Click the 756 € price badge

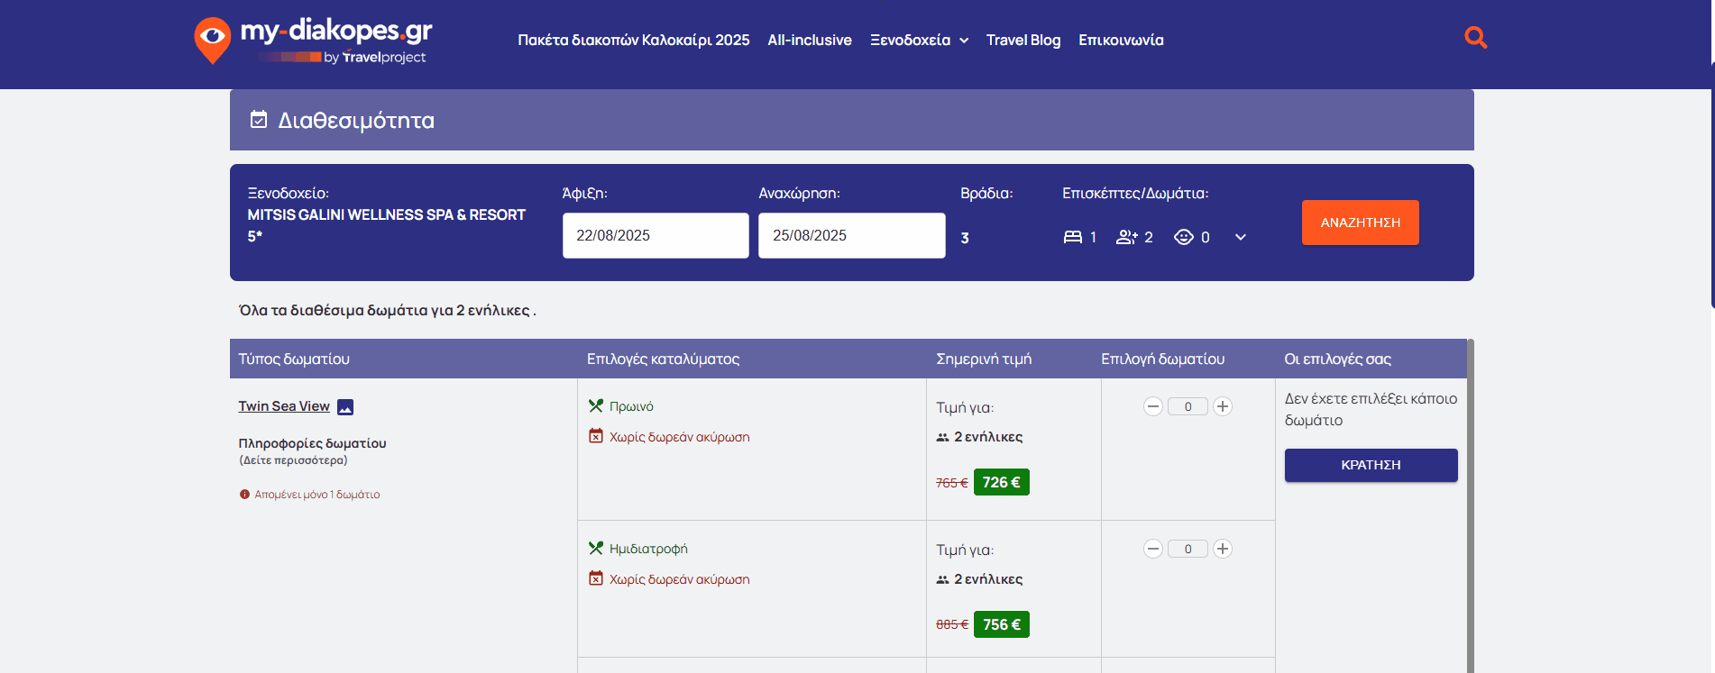click(x=1001, y=624)
